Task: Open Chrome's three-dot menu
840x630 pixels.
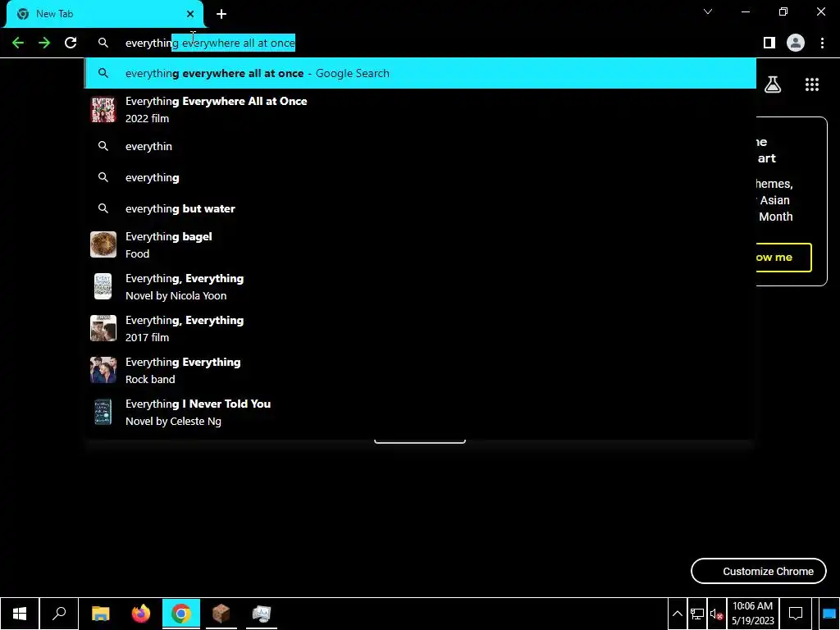Action: pyautogui.click(x=822, y=43)
